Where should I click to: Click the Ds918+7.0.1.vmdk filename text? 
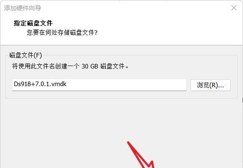[x=40, y=84]
